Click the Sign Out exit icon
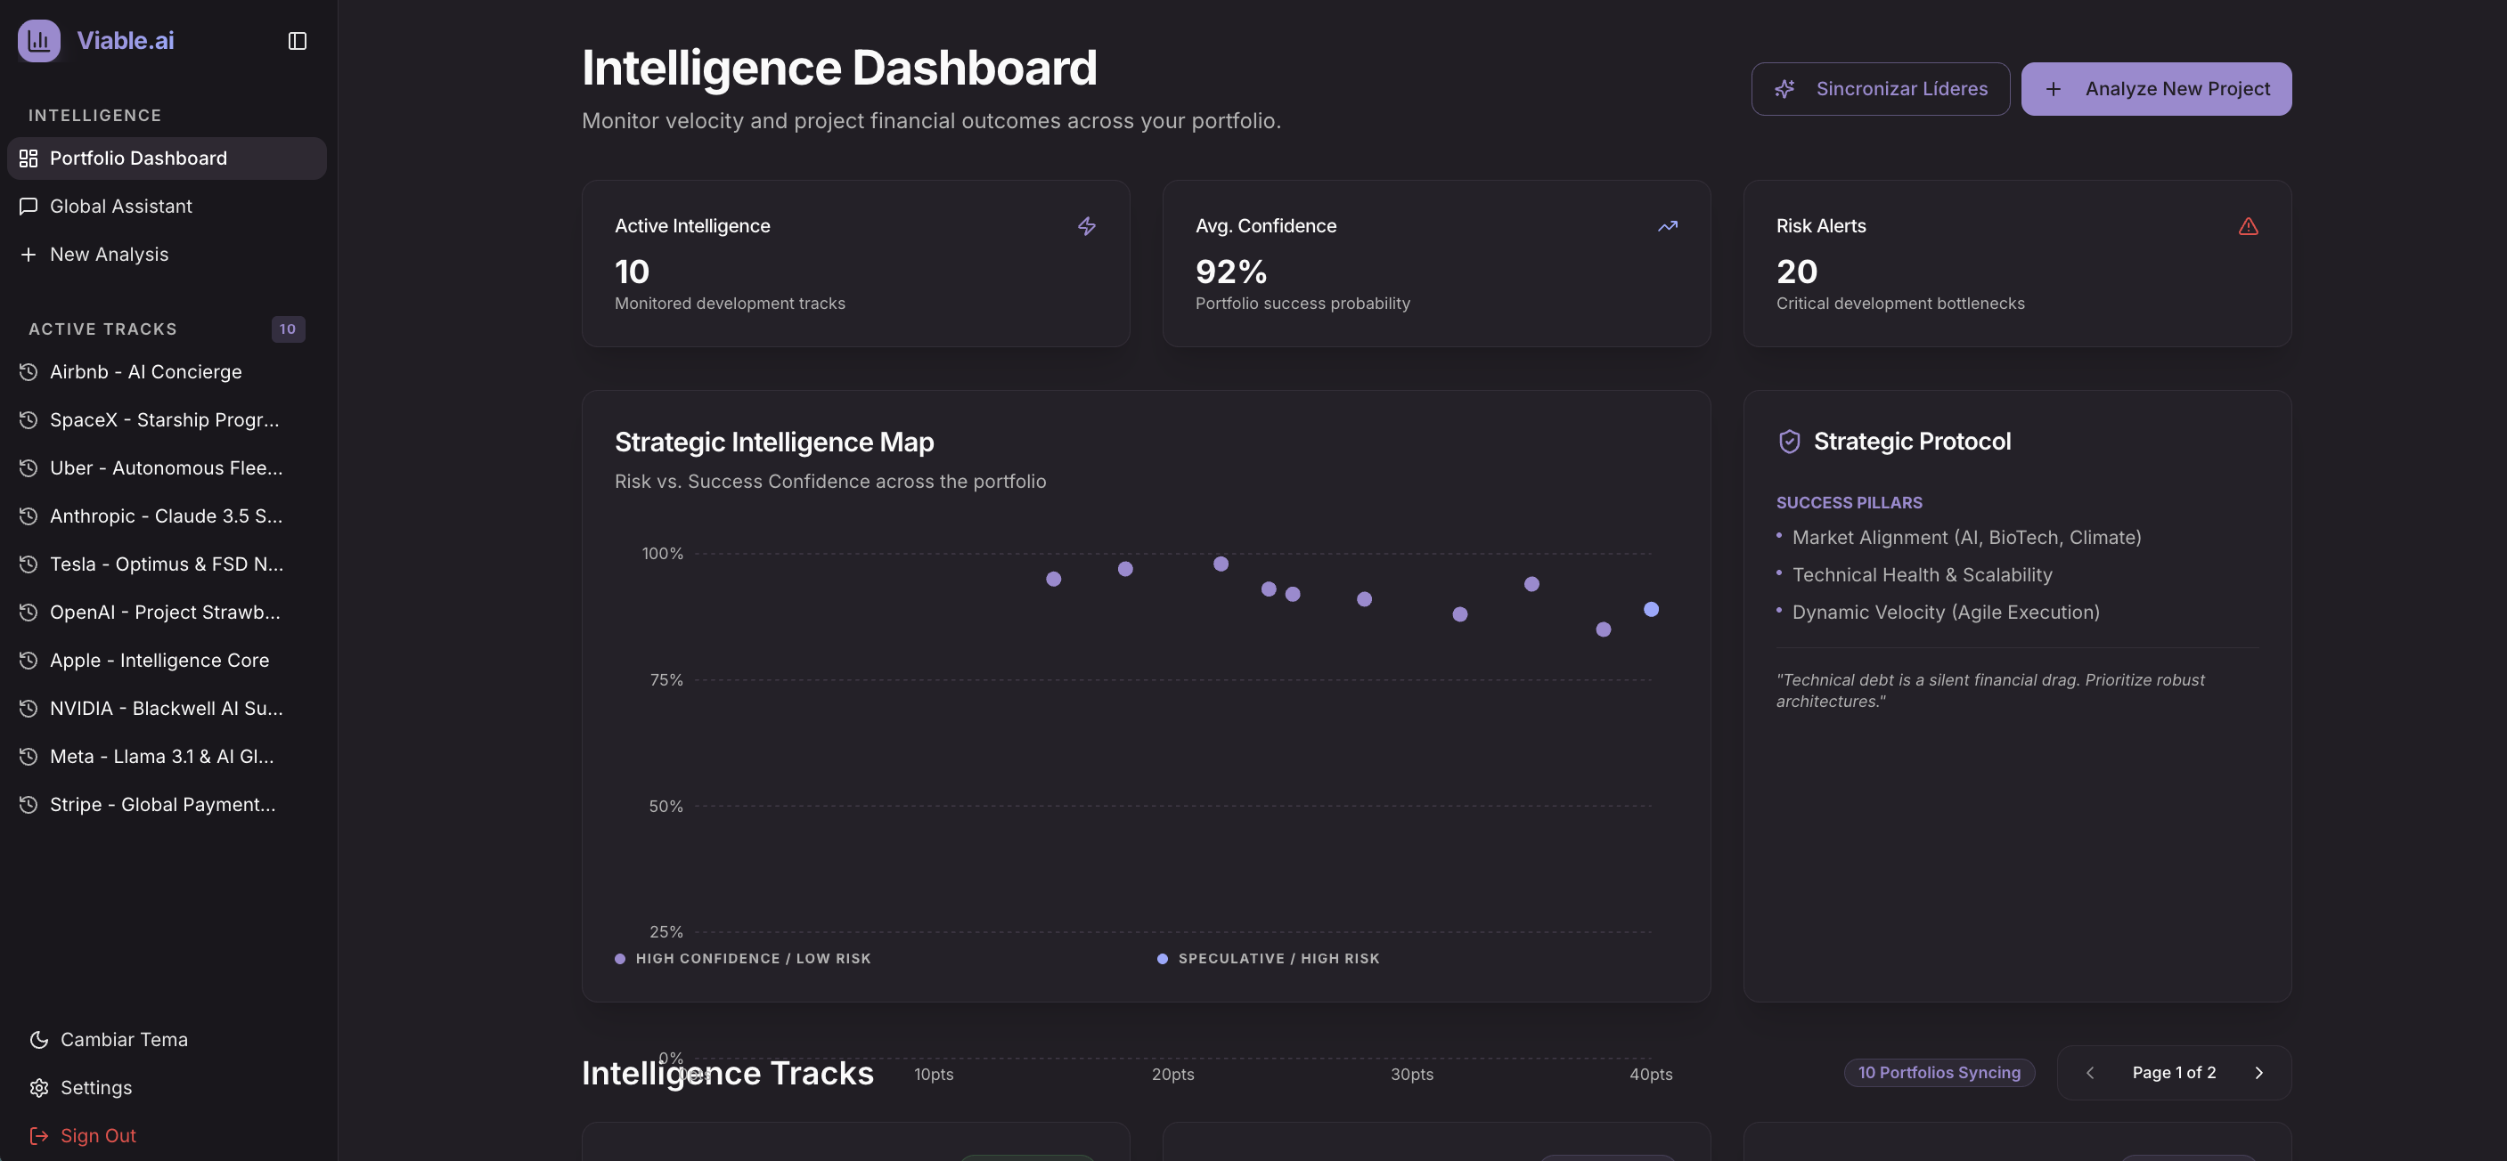This screenshot has height=1161, width=2507. click(39, 1136)
